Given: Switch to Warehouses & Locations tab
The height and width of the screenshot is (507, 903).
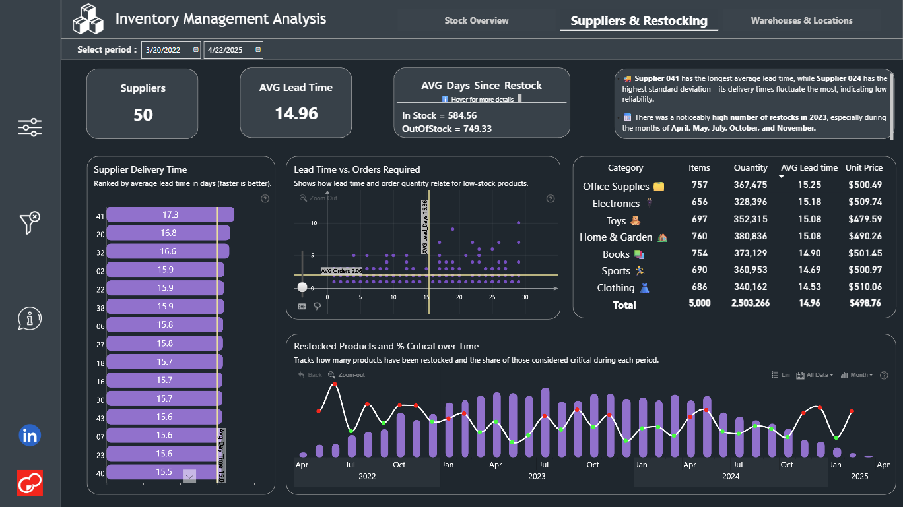Looking at the screenshot, I should coord(801,20).
